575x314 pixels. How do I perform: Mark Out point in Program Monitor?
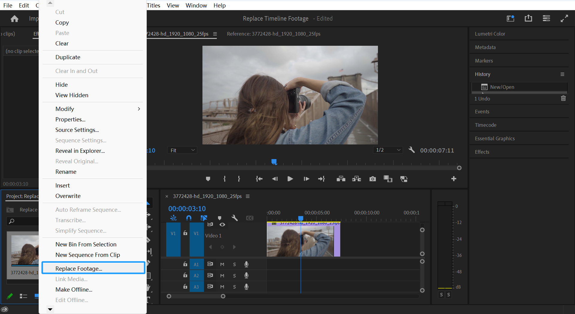(x=239, y=179)
